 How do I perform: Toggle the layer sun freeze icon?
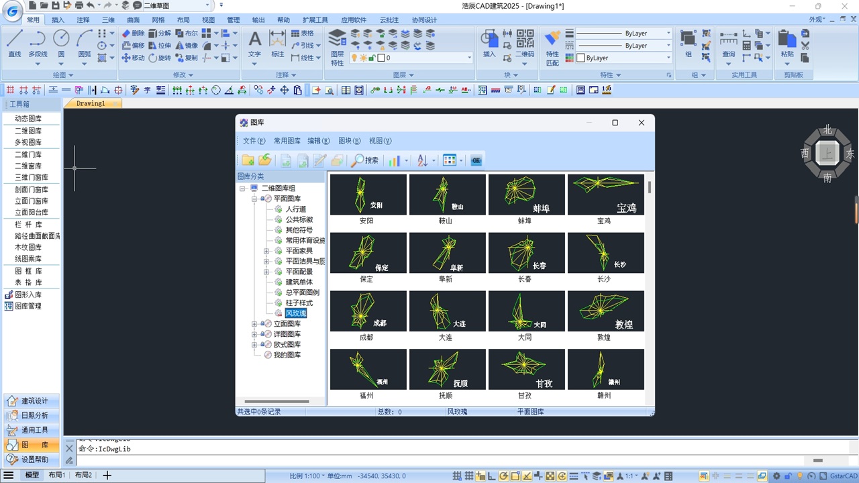[363, 58]
